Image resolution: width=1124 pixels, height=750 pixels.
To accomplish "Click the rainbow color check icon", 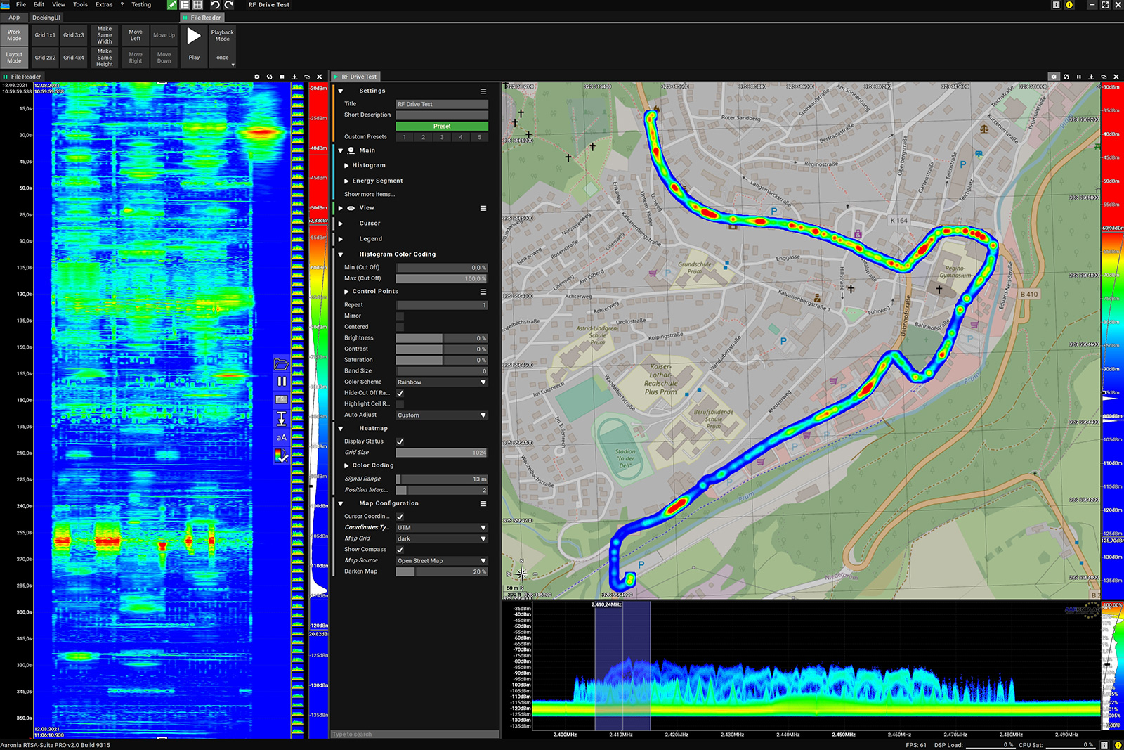I will pos(281,456).
